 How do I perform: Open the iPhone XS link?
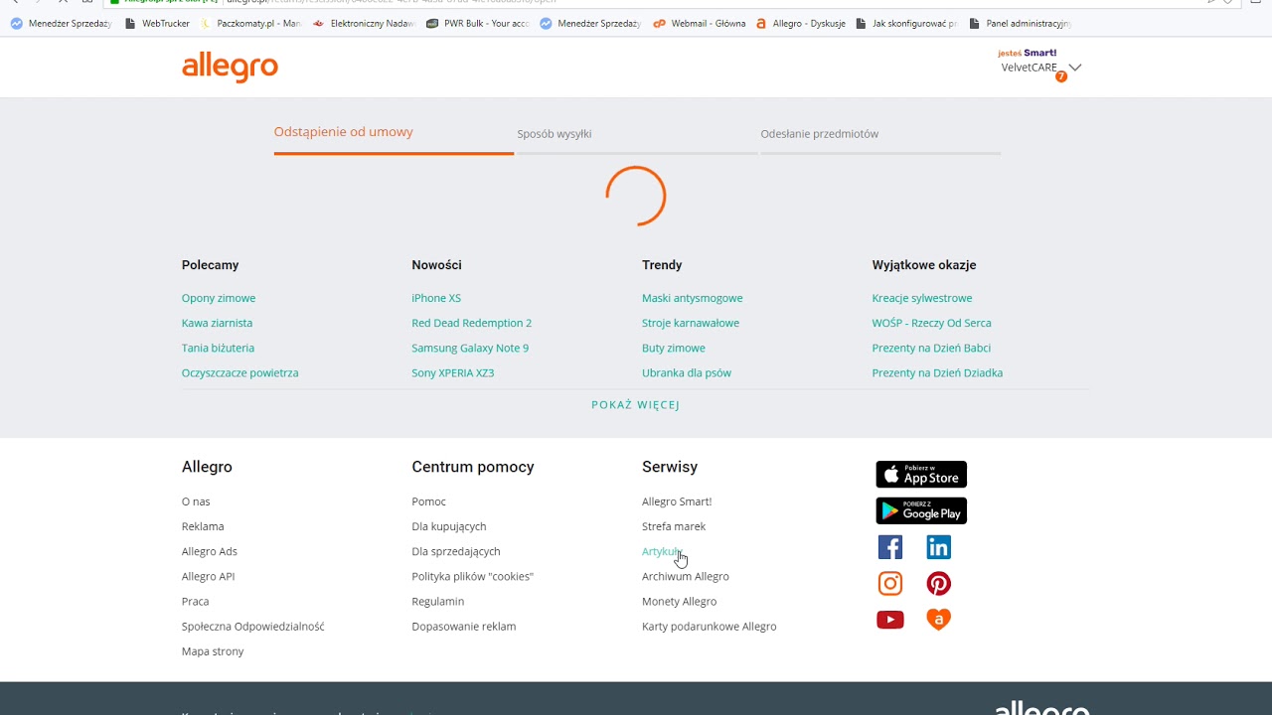[436, 298]
